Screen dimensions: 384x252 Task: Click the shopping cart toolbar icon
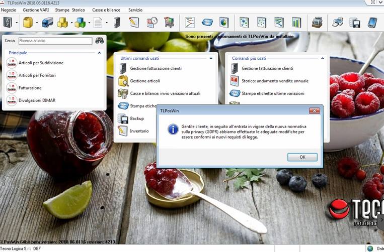(169, 23)
